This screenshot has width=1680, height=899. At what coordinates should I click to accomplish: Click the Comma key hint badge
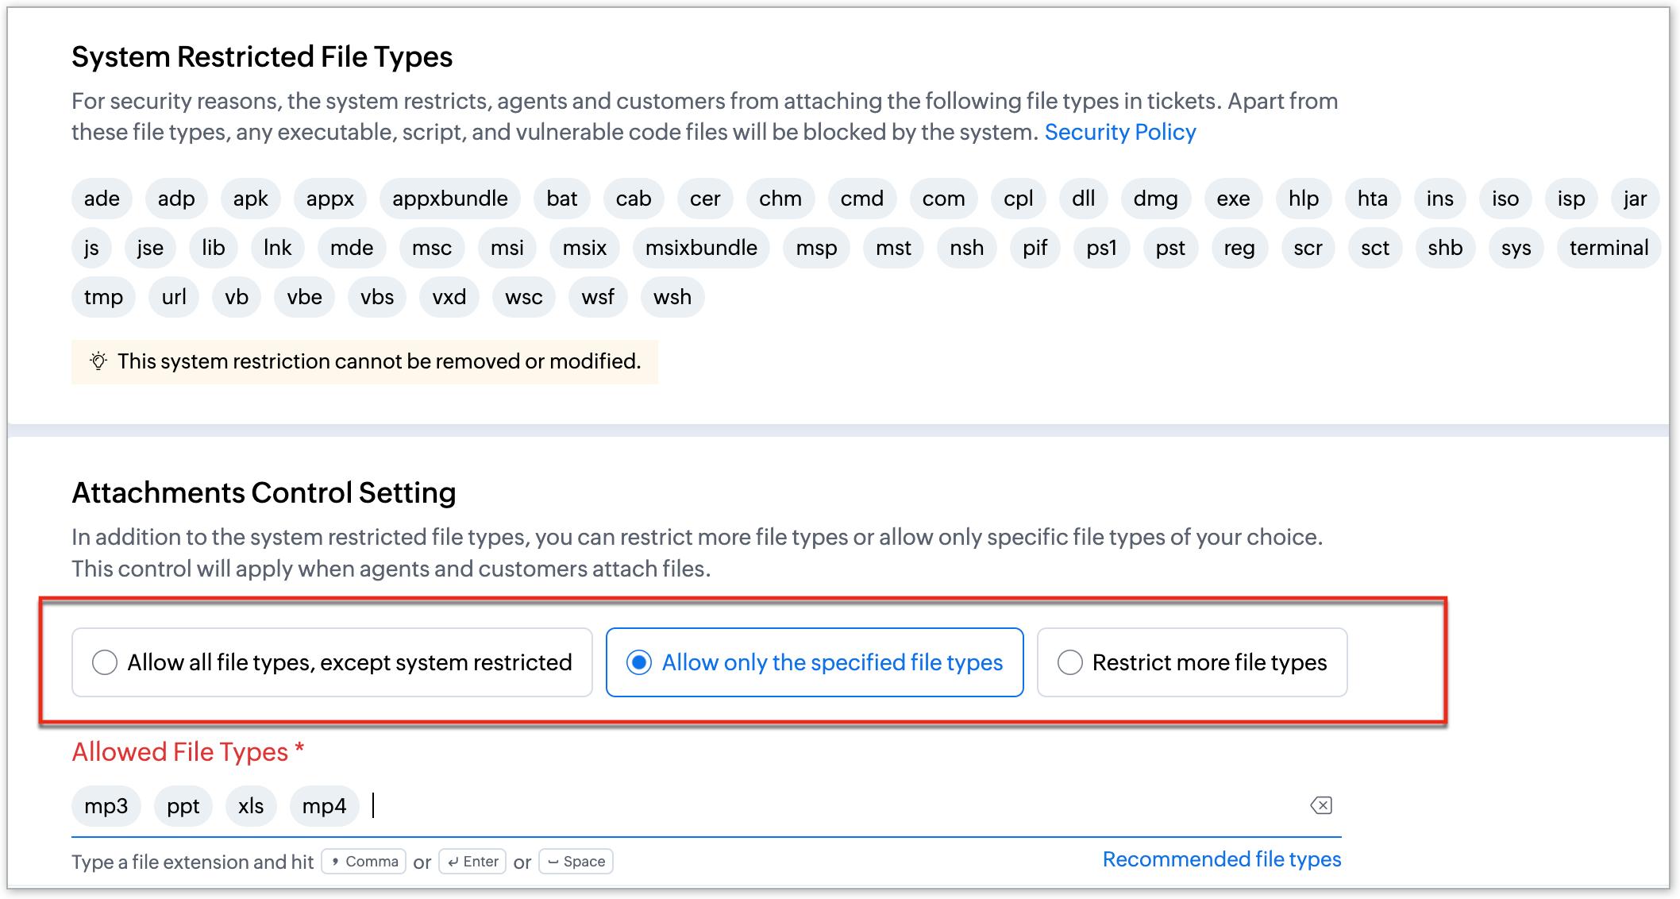(364, 862)
